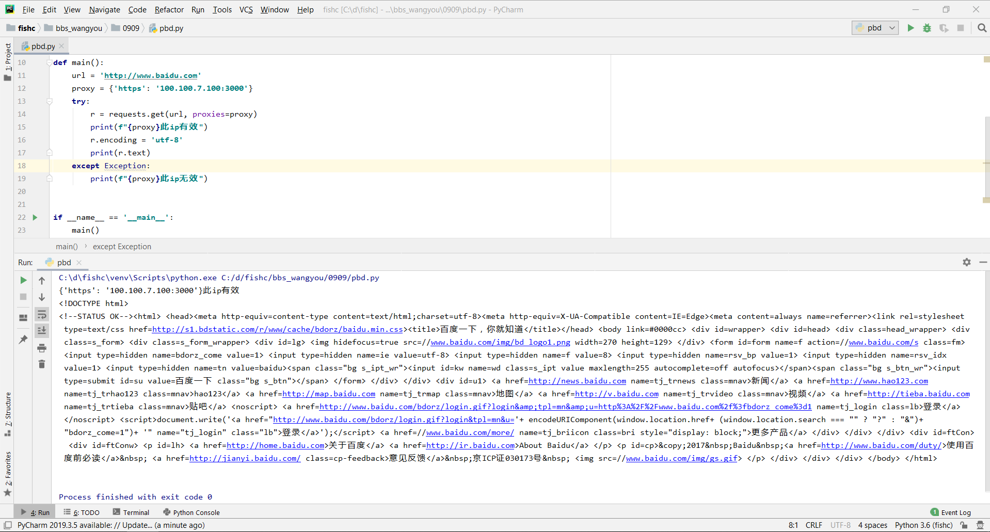The image size is (990, 532).
Task: Click fold end marker on line 19
Action: [x=50, y=179]
